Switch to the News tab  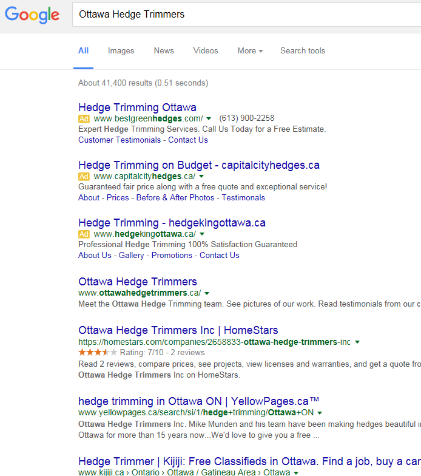pos(164,51)
